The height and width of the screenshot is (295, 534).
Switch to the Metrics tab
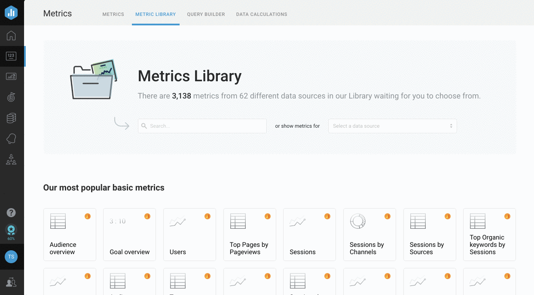(x=113, y=14)
